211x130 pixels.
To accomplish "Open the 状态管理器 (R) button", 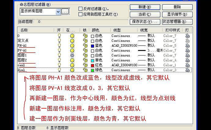I will pyautogui.click(x=177, y=22).
